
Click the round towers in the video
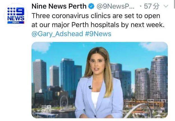coord(151,78)
